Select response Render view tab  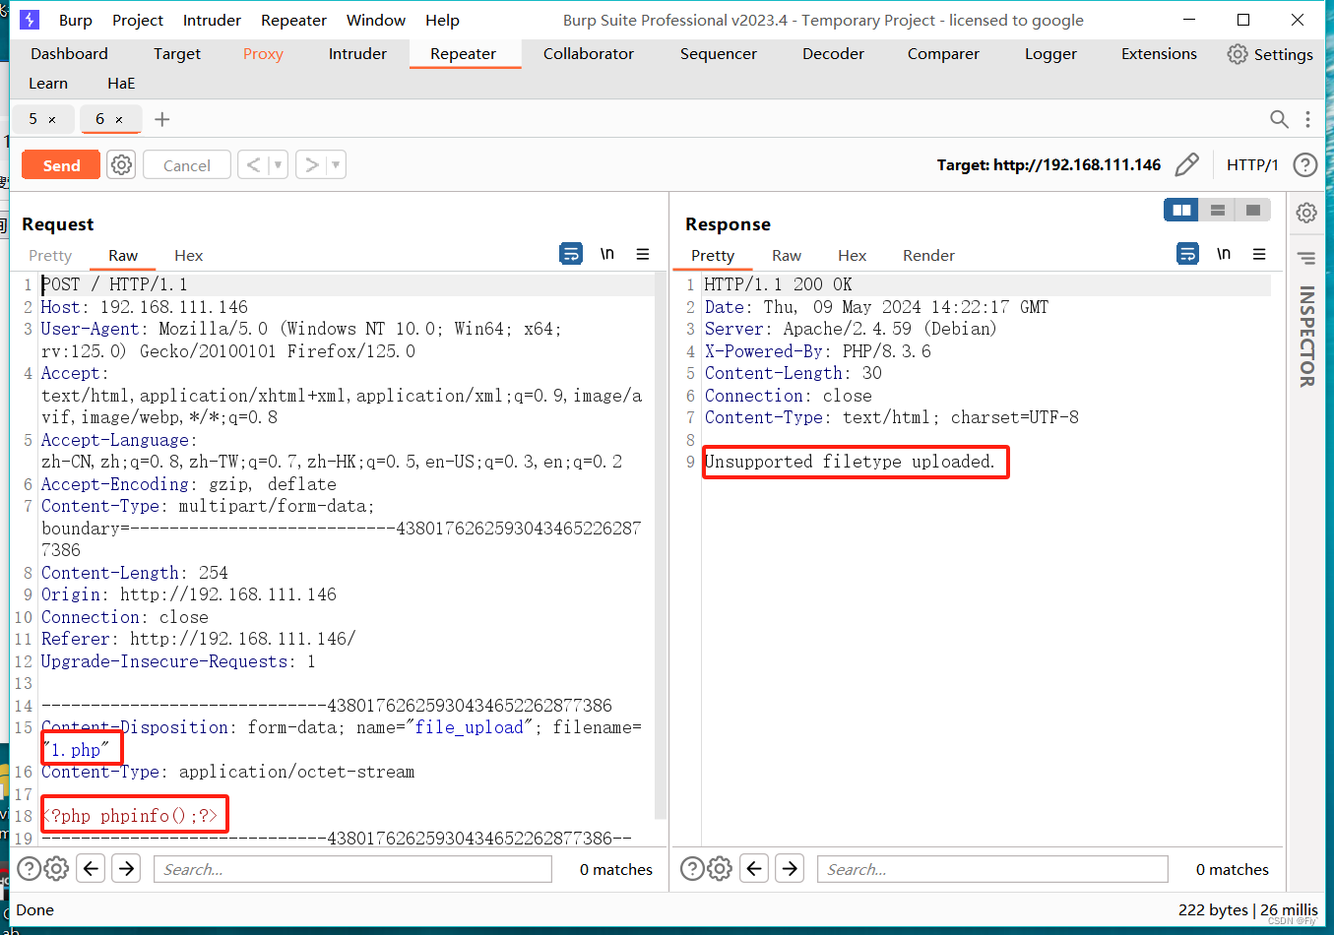point(928,255)
